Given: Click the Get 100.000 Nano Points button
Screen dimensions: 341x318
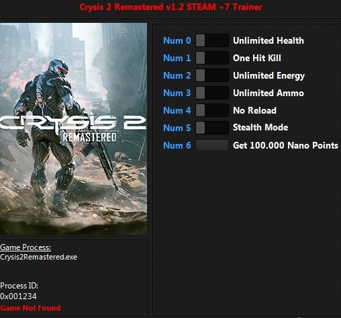Looking at the screenshot, I should [x=212, y=145].
